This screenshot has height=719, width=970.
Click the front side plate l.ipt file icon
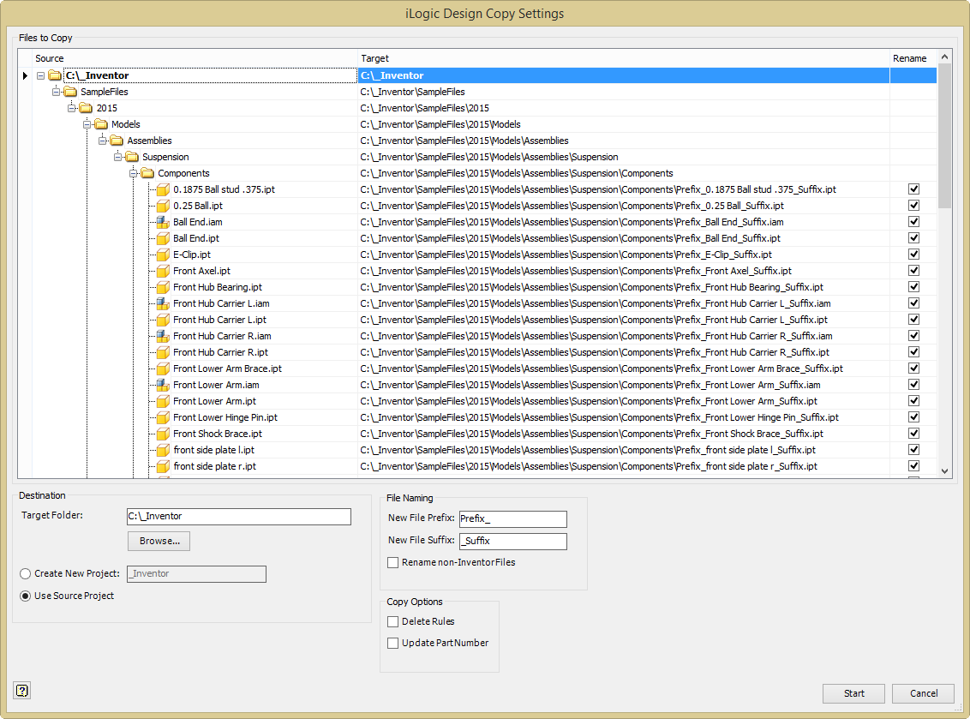(163, 449)
